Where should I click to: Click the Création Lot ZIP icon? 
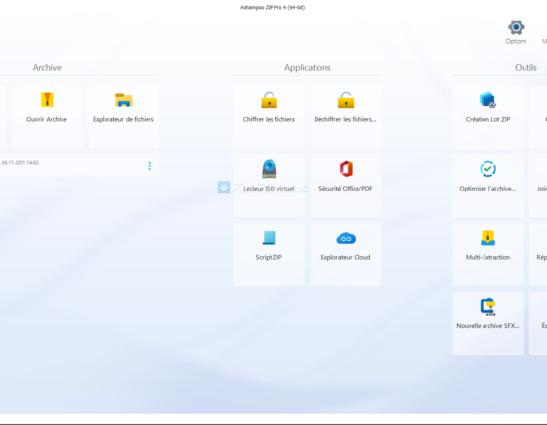(487, 100)
